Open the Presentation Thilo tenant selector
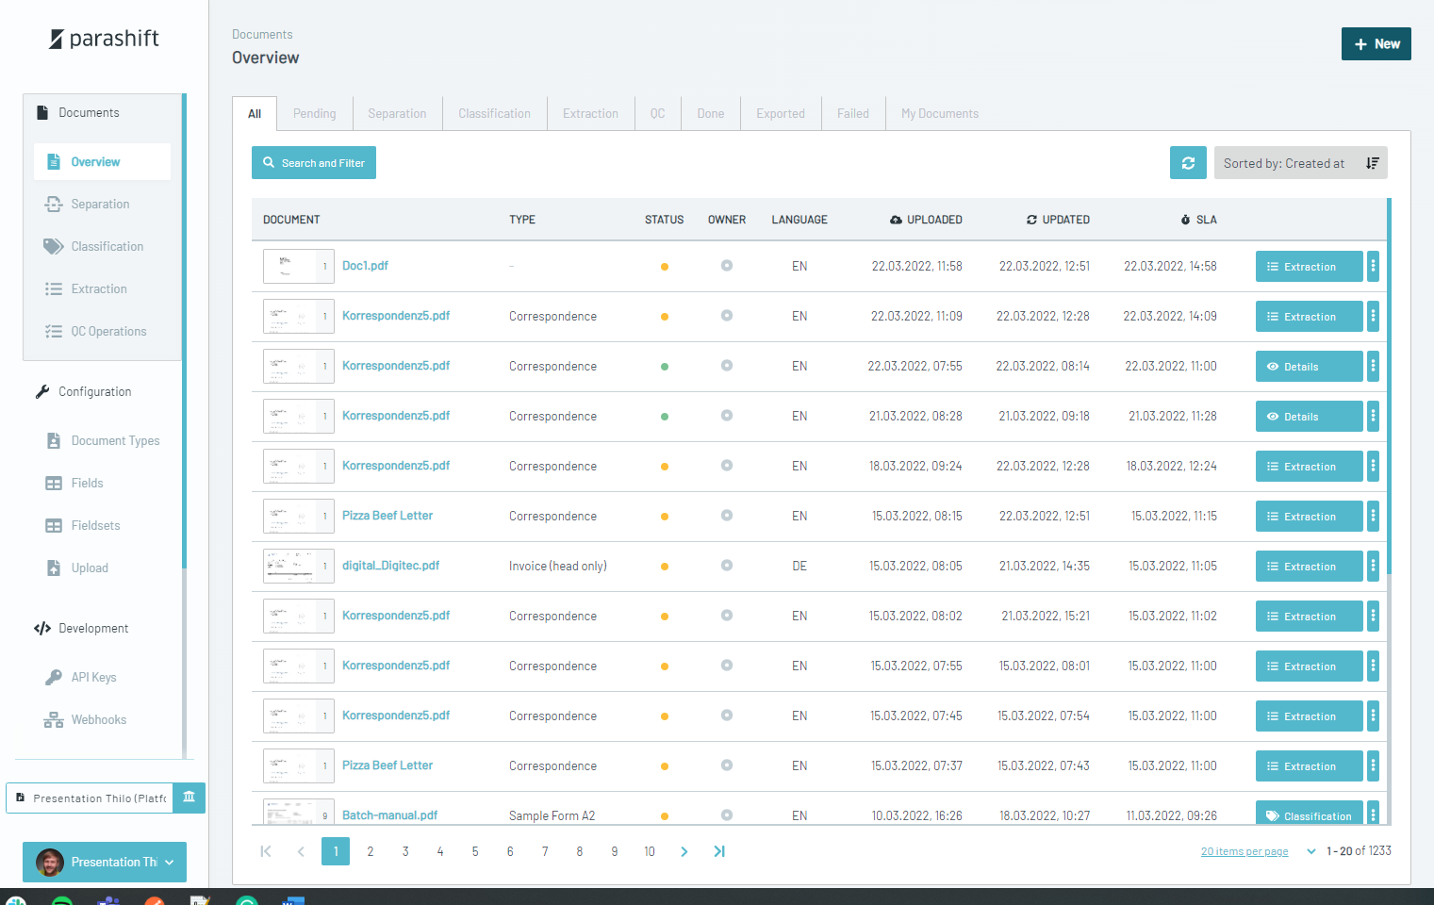Screen dimensions: 1434x905 pyautogui.click(x=91, y=798)
